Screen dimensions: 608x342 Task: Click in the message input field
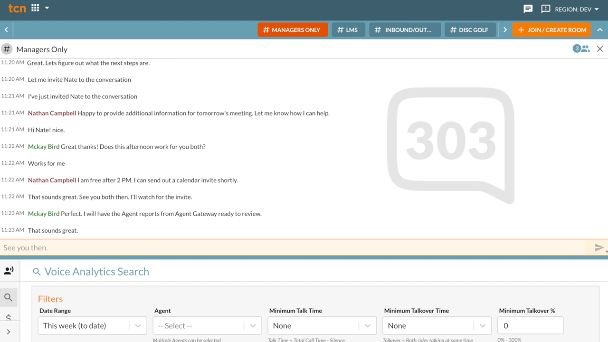pos(294,247)
